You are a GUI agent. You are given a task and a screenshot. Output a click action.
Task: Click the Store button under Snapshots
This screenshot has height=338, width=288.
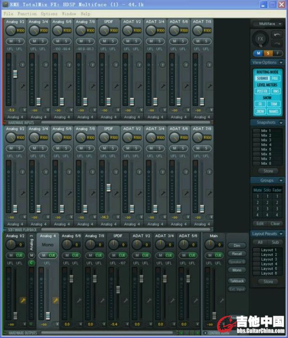[268, 171]
